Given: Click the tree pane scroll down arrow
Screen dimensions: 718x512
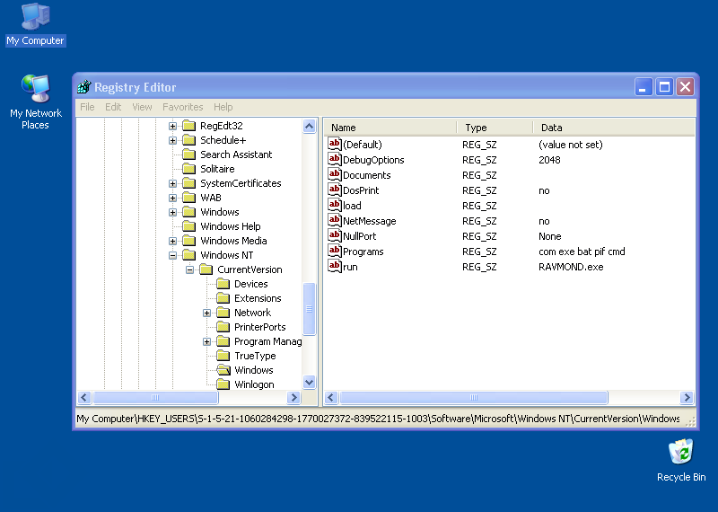Looking at the screenshot, I should coord(309,382).
